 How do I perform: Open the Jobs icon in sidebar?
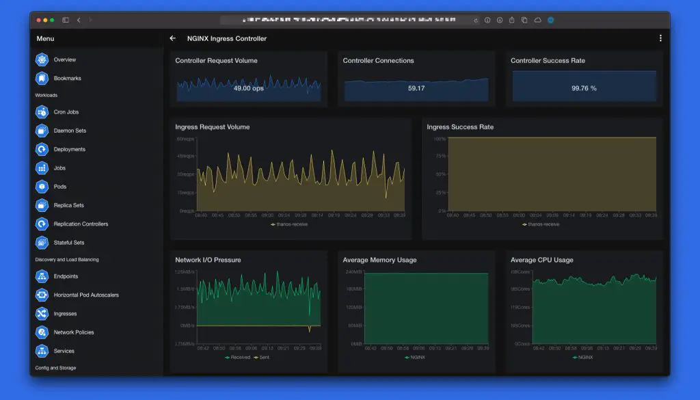tap(42, 168)
